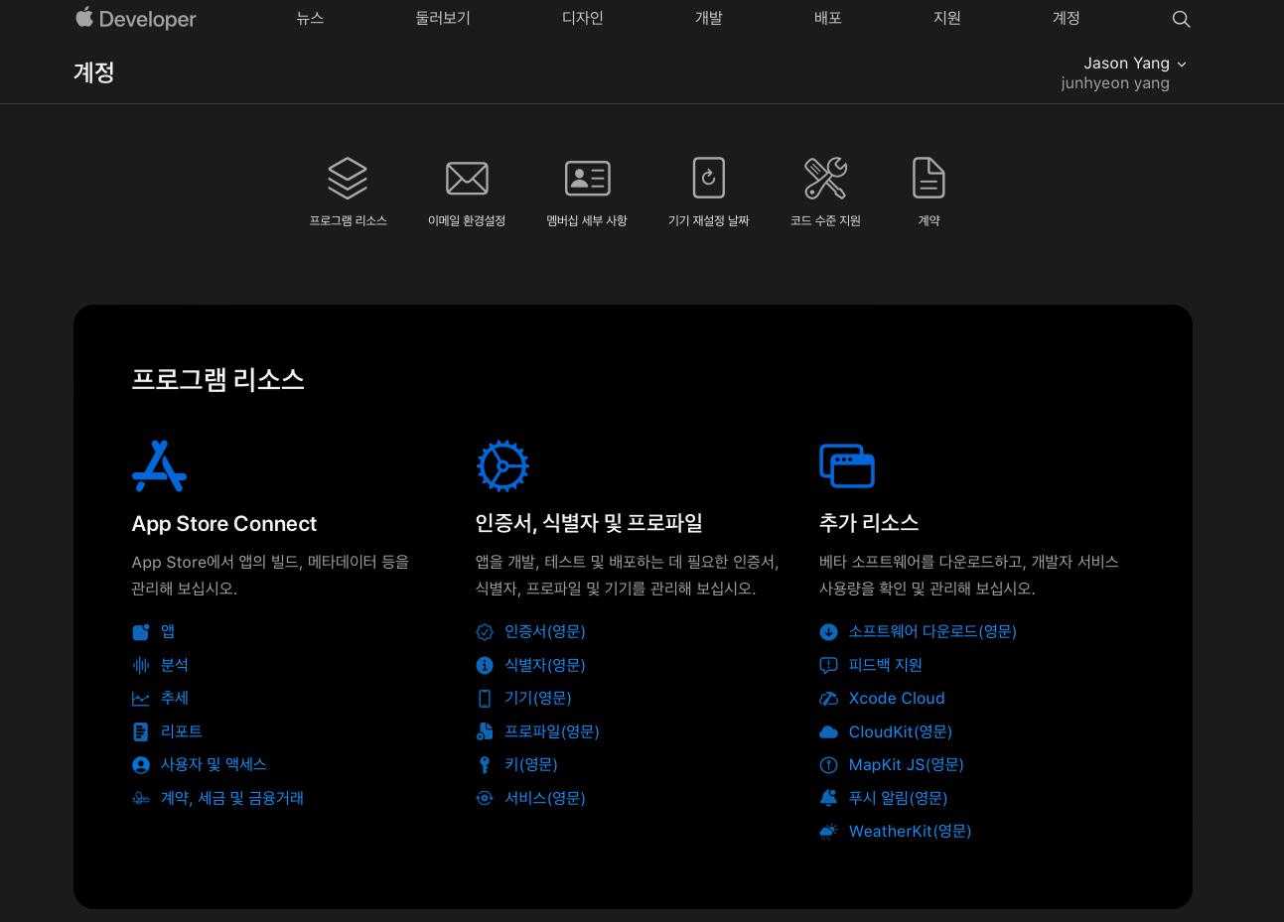Open the 인증서(영문) link
This screenshot has width=1284, height=922.
pyautogui.click(x=545, y=632)
